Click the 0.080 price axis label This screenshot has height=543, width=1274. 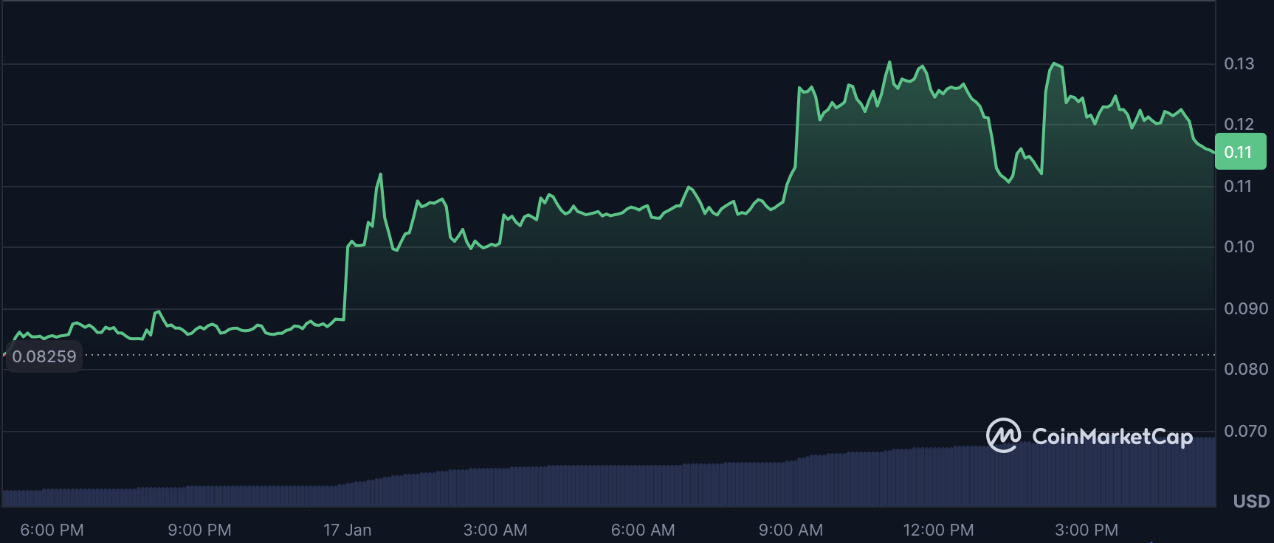1246,369
